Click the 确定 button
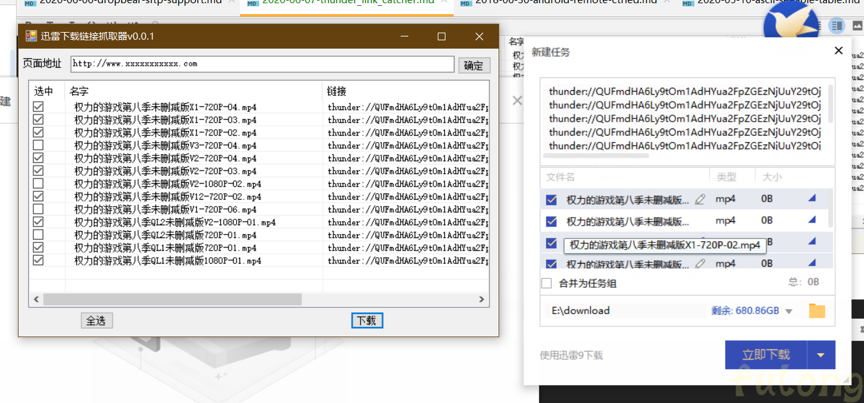 tap(474, 65)
